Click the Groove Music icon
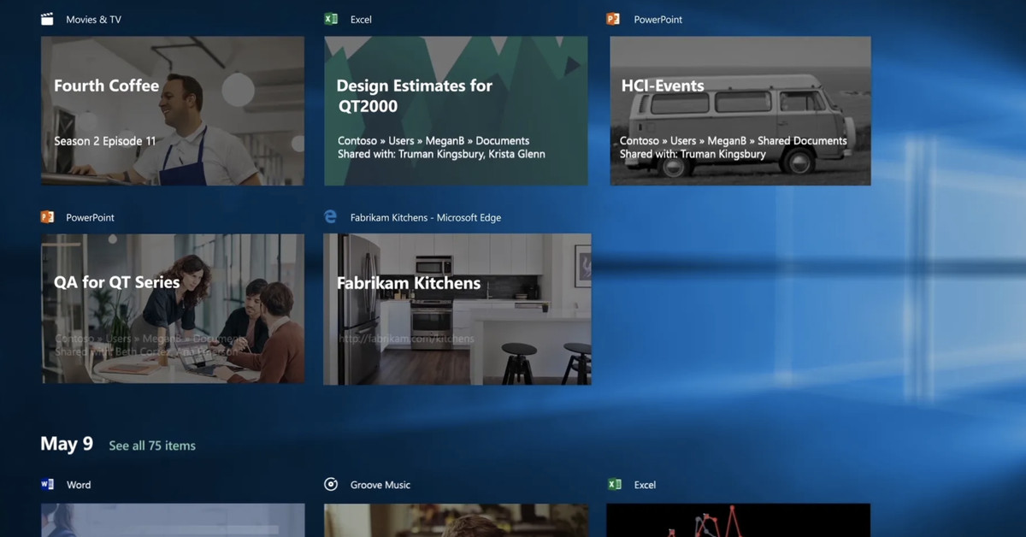 (x=331, y=484)
